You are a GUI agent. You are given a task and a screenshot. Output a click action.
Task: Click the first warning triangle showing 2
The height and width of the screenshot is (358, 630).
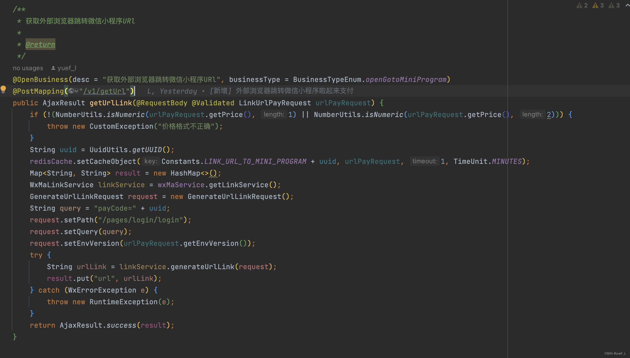pyautogui.click(x=579, y=5)
